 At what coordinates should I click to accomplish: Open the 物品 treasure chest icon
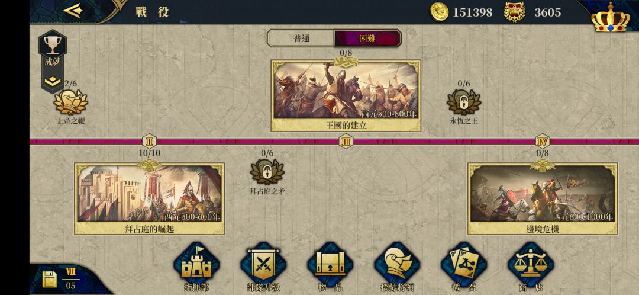click(x=330, y=264)
